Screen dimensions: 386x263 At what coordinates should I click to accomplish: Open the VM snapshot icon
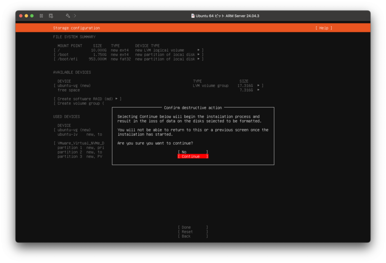click(x=51, y=16)
